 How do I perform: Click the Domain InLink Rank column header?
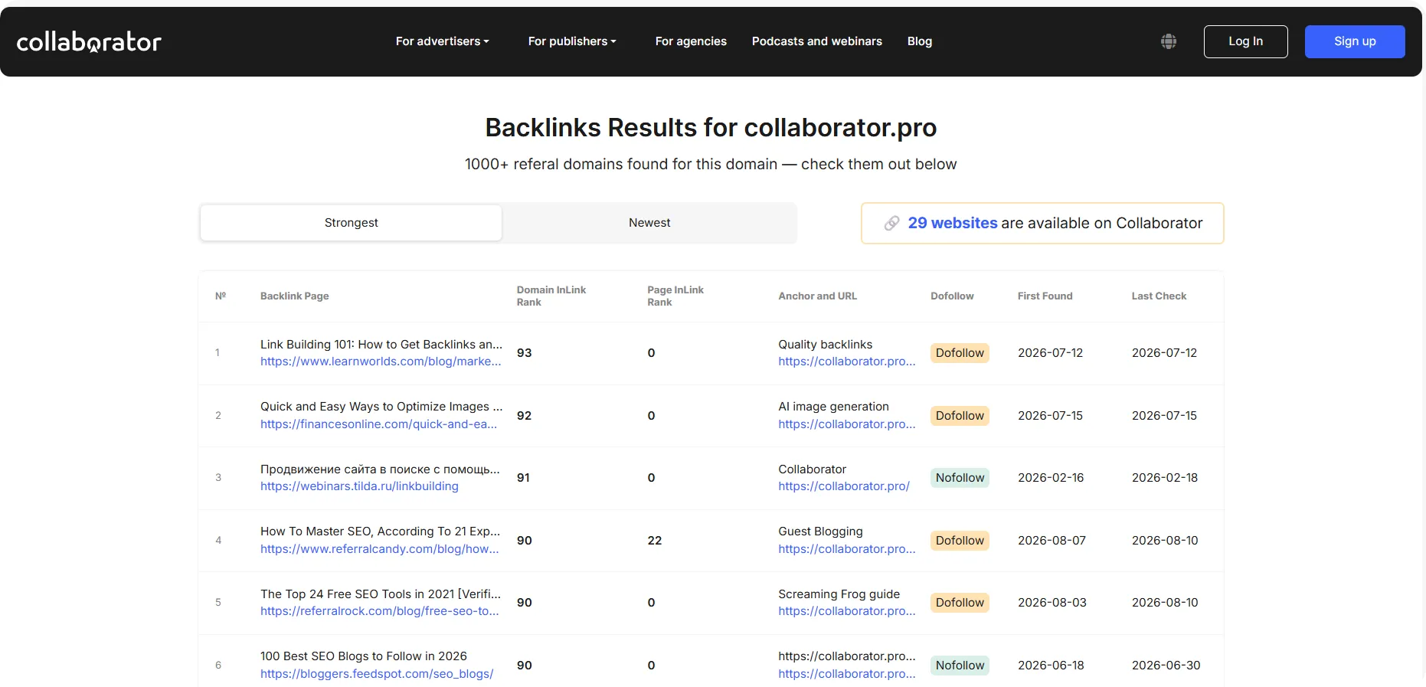point(551,296)
